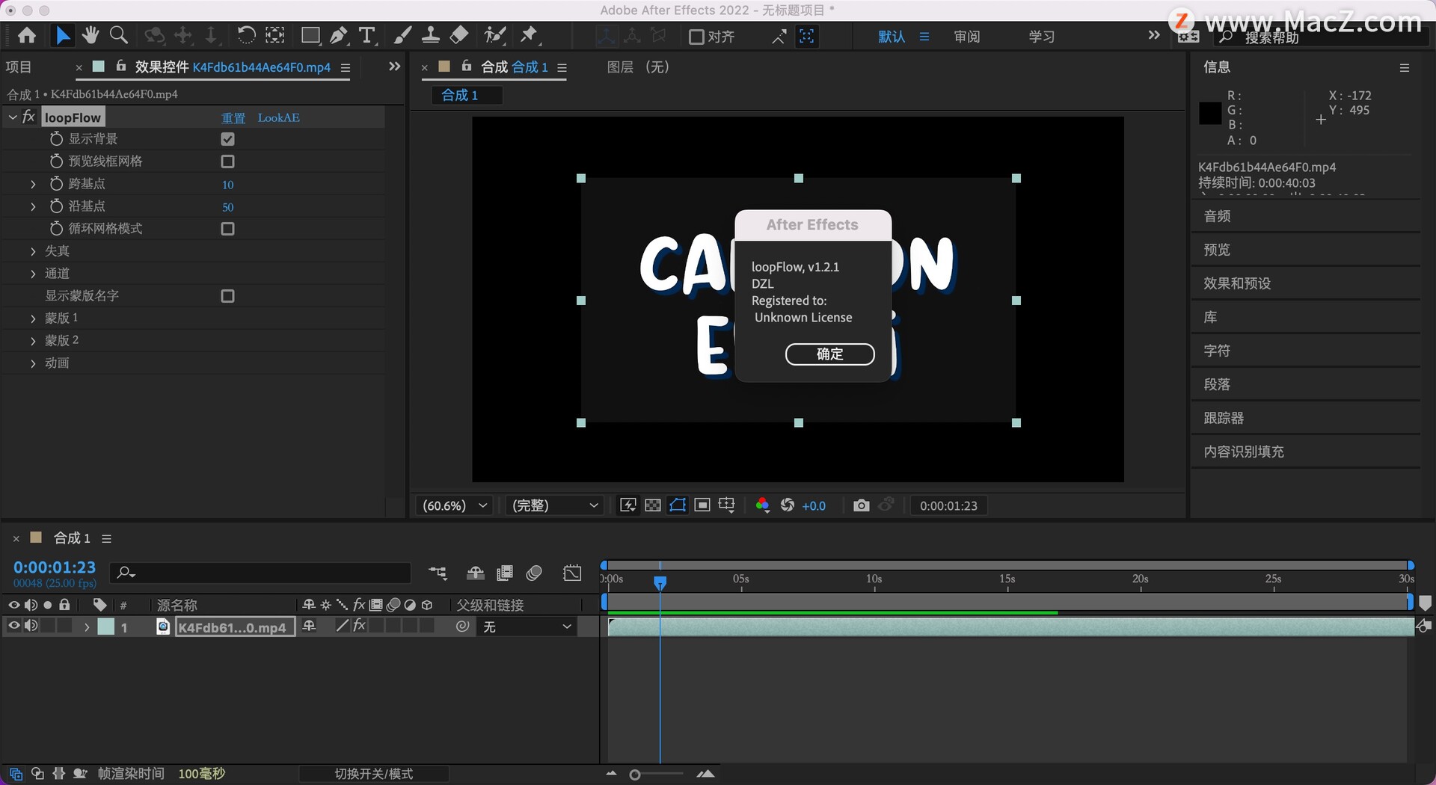1436x785 pixels.
Task: Click 重置 to reset loopFlow
Action: (x=233, y=118)
